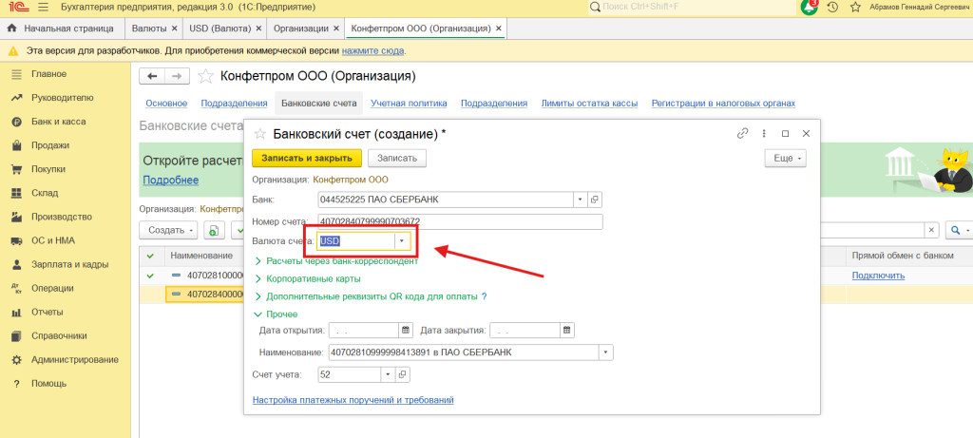Viewport: 973px width, 438px height.
Task: Open notifications bell icon
Action: point(810,8)
